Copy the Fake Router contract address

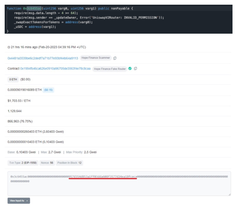135,68
